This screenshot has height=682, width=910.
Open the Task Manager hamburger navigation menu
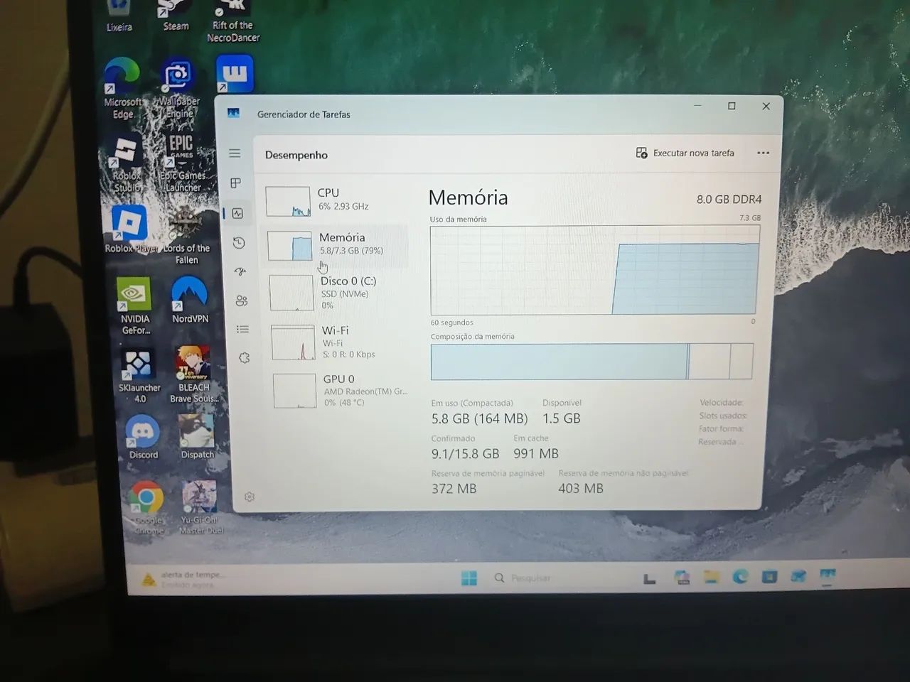point(235,153)
